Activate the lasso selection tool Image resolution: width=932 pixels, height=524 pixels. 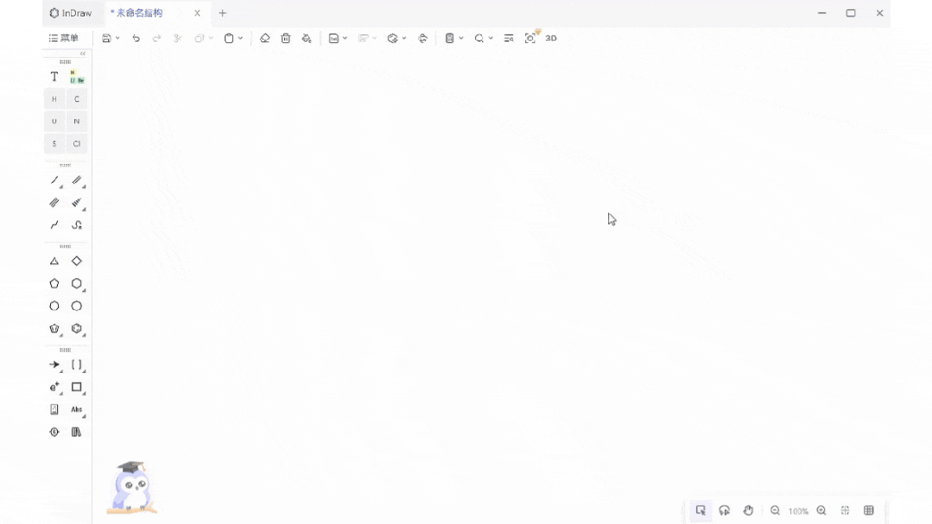(724, 510)
